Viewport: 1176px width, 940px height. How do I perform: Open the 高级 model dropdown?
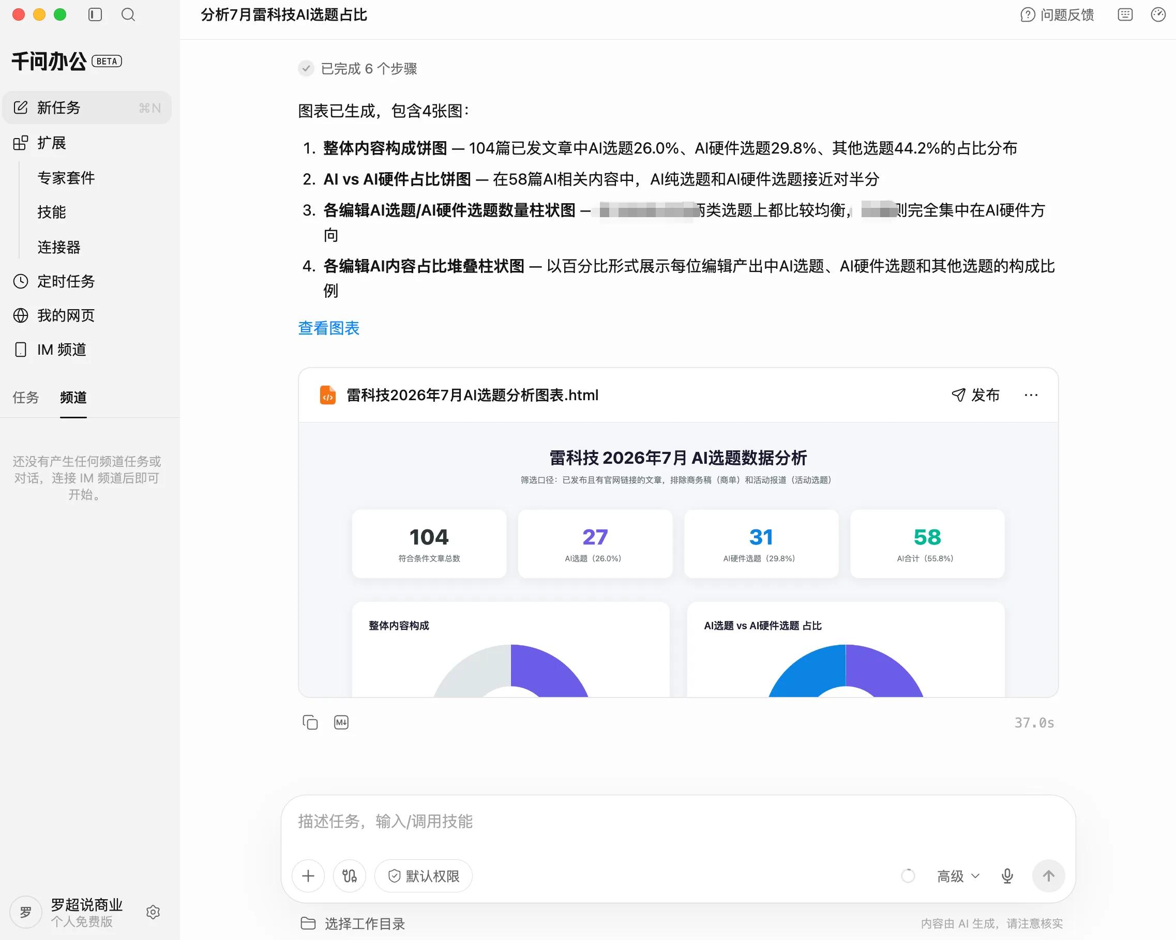tap(958, 876)
